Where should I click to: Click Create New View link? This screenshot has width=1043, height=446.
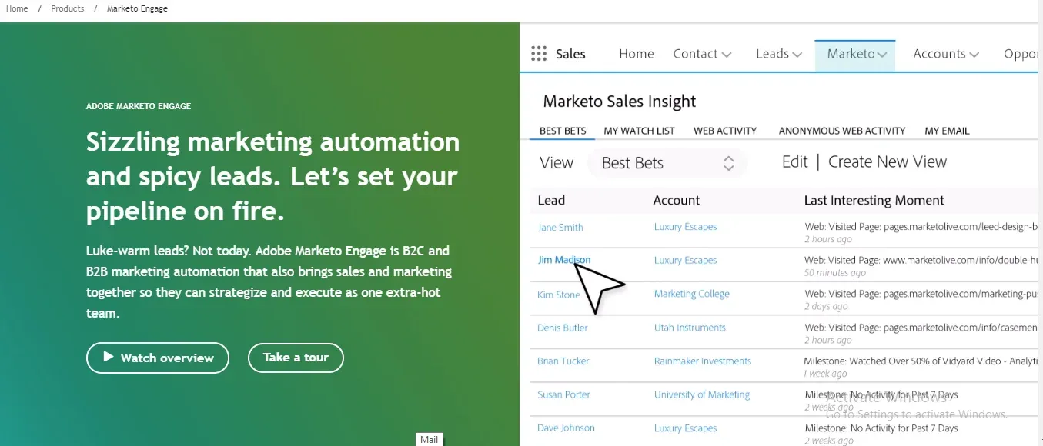[888, 162]
